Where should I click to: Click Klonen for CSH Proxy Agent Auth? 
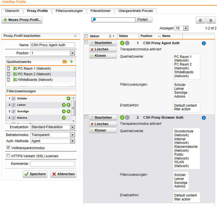[103, 56]
